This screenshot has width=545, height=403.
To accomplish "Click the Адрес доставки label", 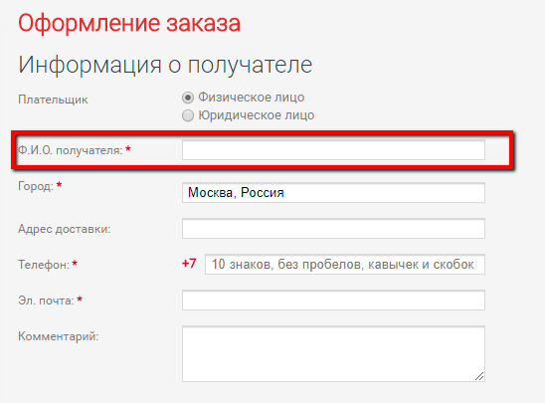I will coord(65,229).
